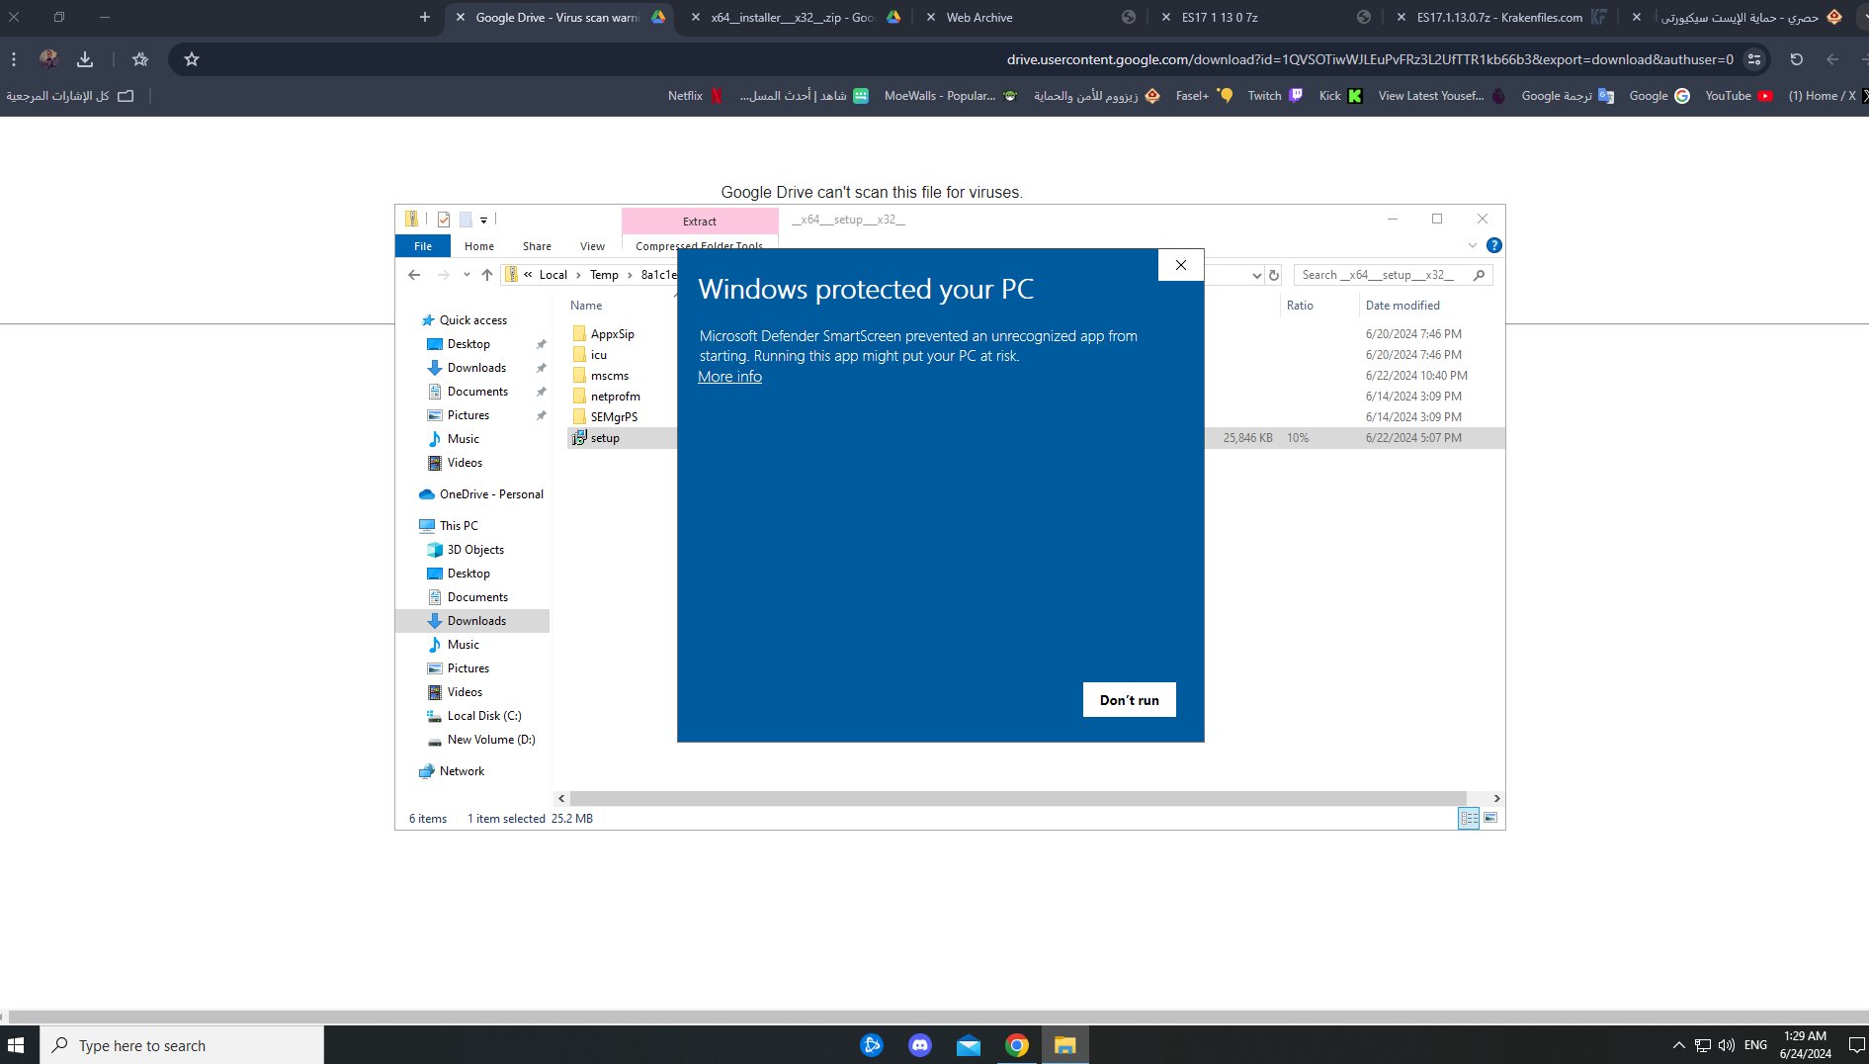Open the YouTube bookmark
Image resolution: width=1869 pixels, height=1064 pixels.
(1739, 96)
